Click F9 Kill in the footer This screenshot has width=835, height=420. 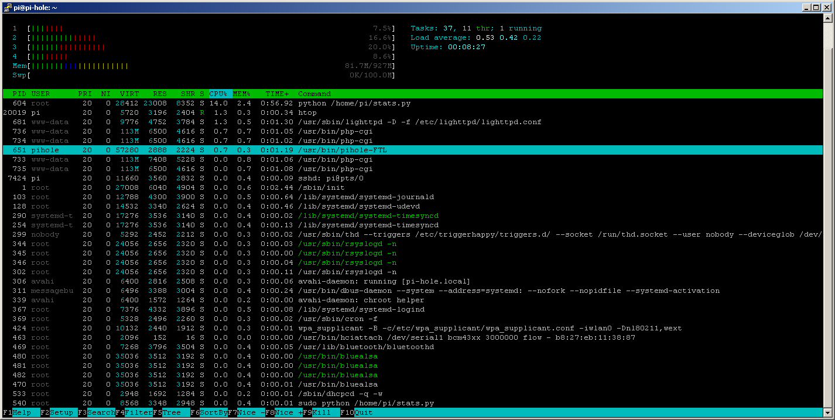point(321,412)
